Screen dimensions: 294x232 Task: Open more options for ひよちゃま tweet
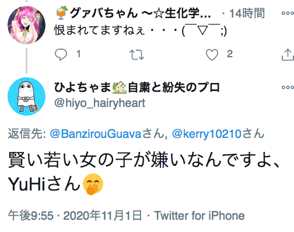click(x=288, y=87)
